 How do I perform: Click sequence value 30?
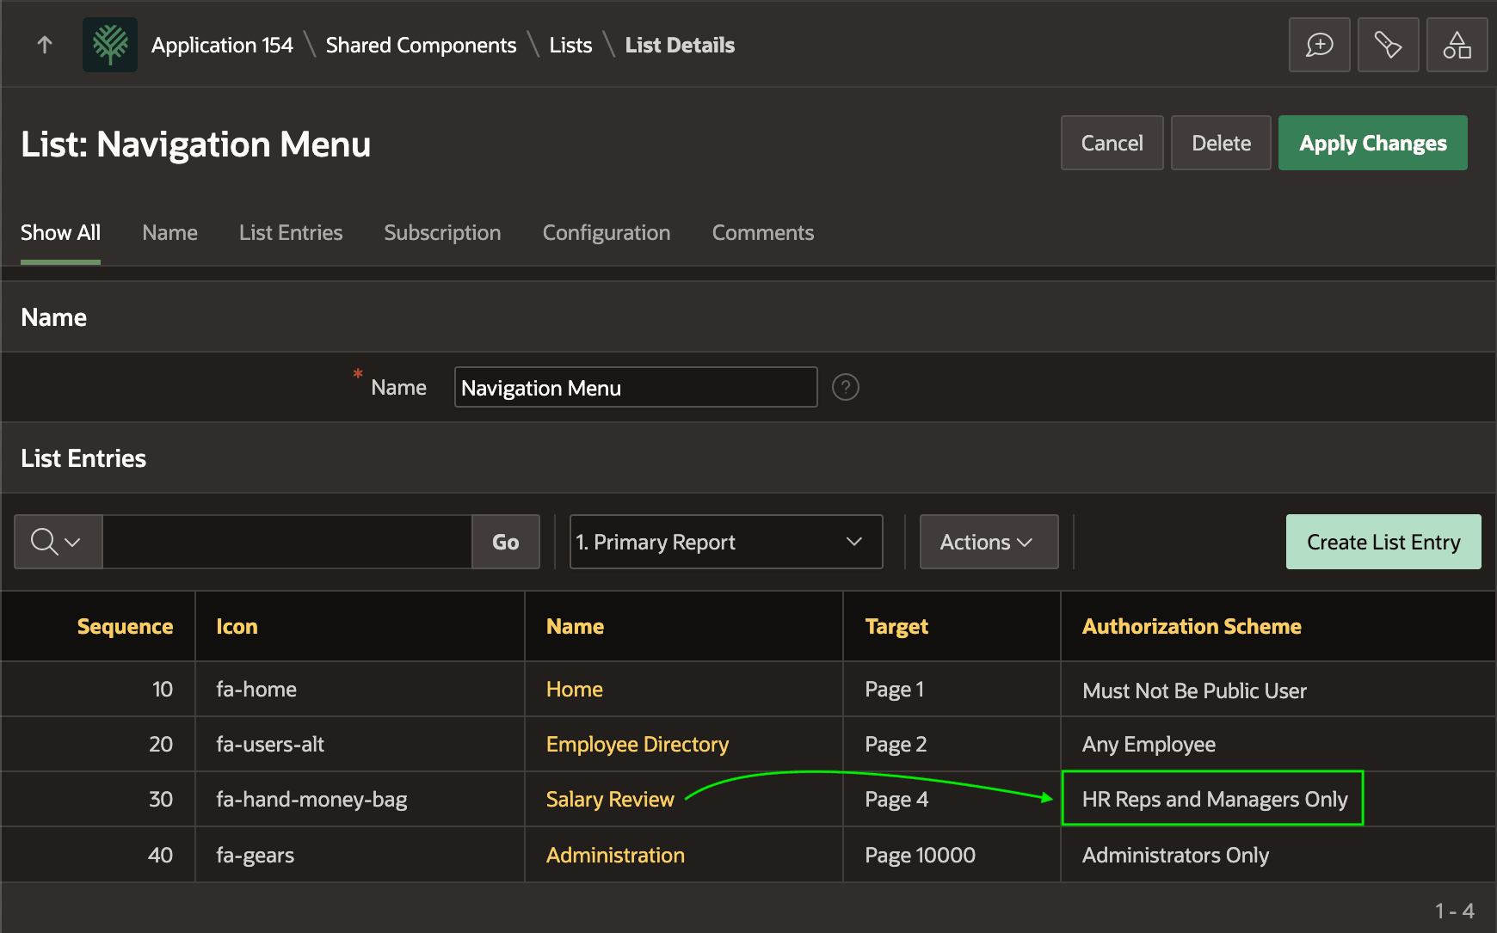coord(161,799)
